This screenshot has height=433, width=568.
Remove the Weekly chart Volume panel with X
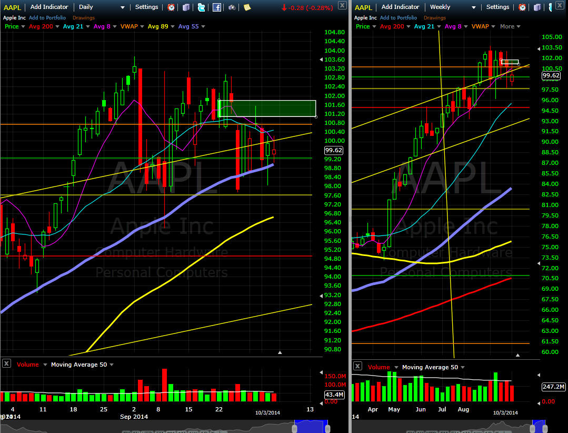(357, 366)
